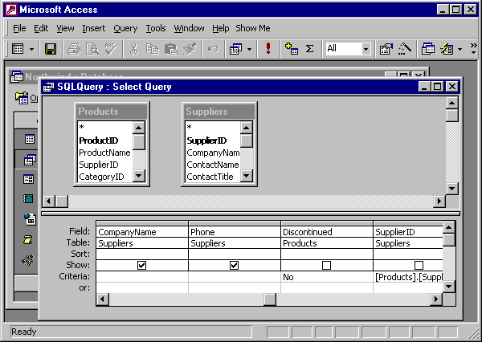The height and width of the screenshot is (342, 482).
Task: Expand the New Object dropdown arrow
Action: (x=460, y=49)
